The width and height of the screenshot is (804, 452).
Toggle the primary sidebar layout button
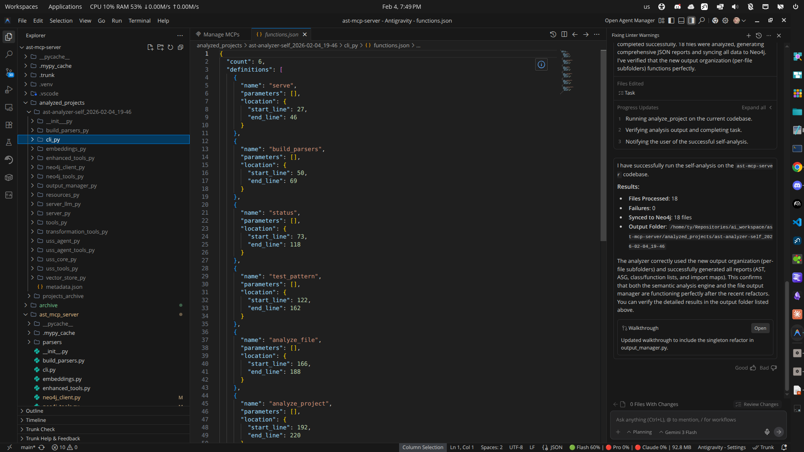pos(671,21)
